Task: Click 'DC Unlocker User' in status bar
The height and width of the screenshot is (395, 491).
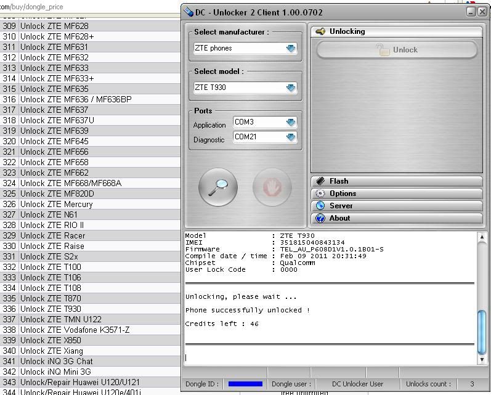Action: click(x=357, y=384)
